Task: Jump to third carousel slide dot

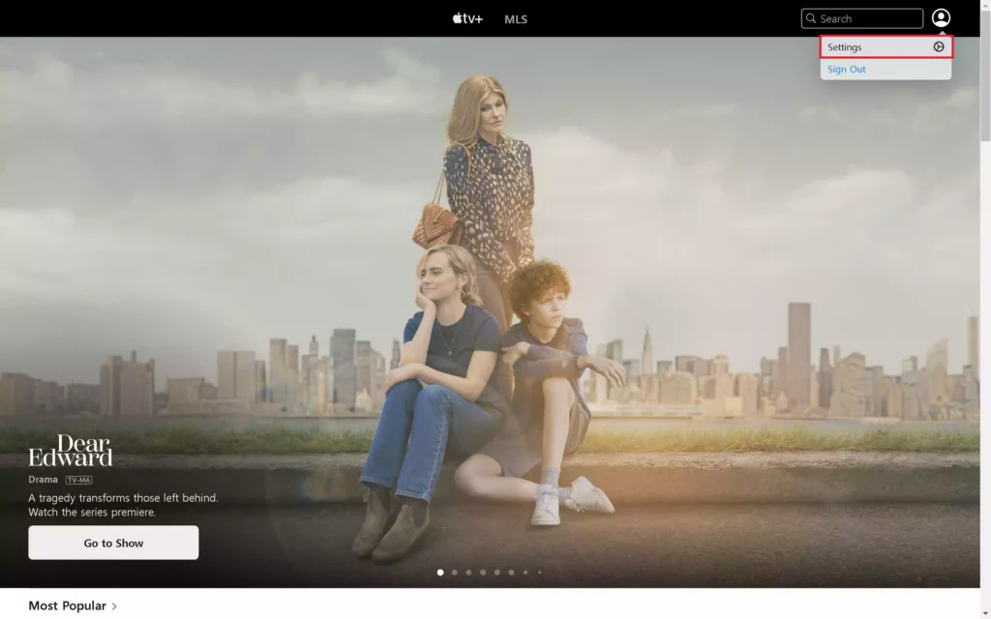Action: 469,573
